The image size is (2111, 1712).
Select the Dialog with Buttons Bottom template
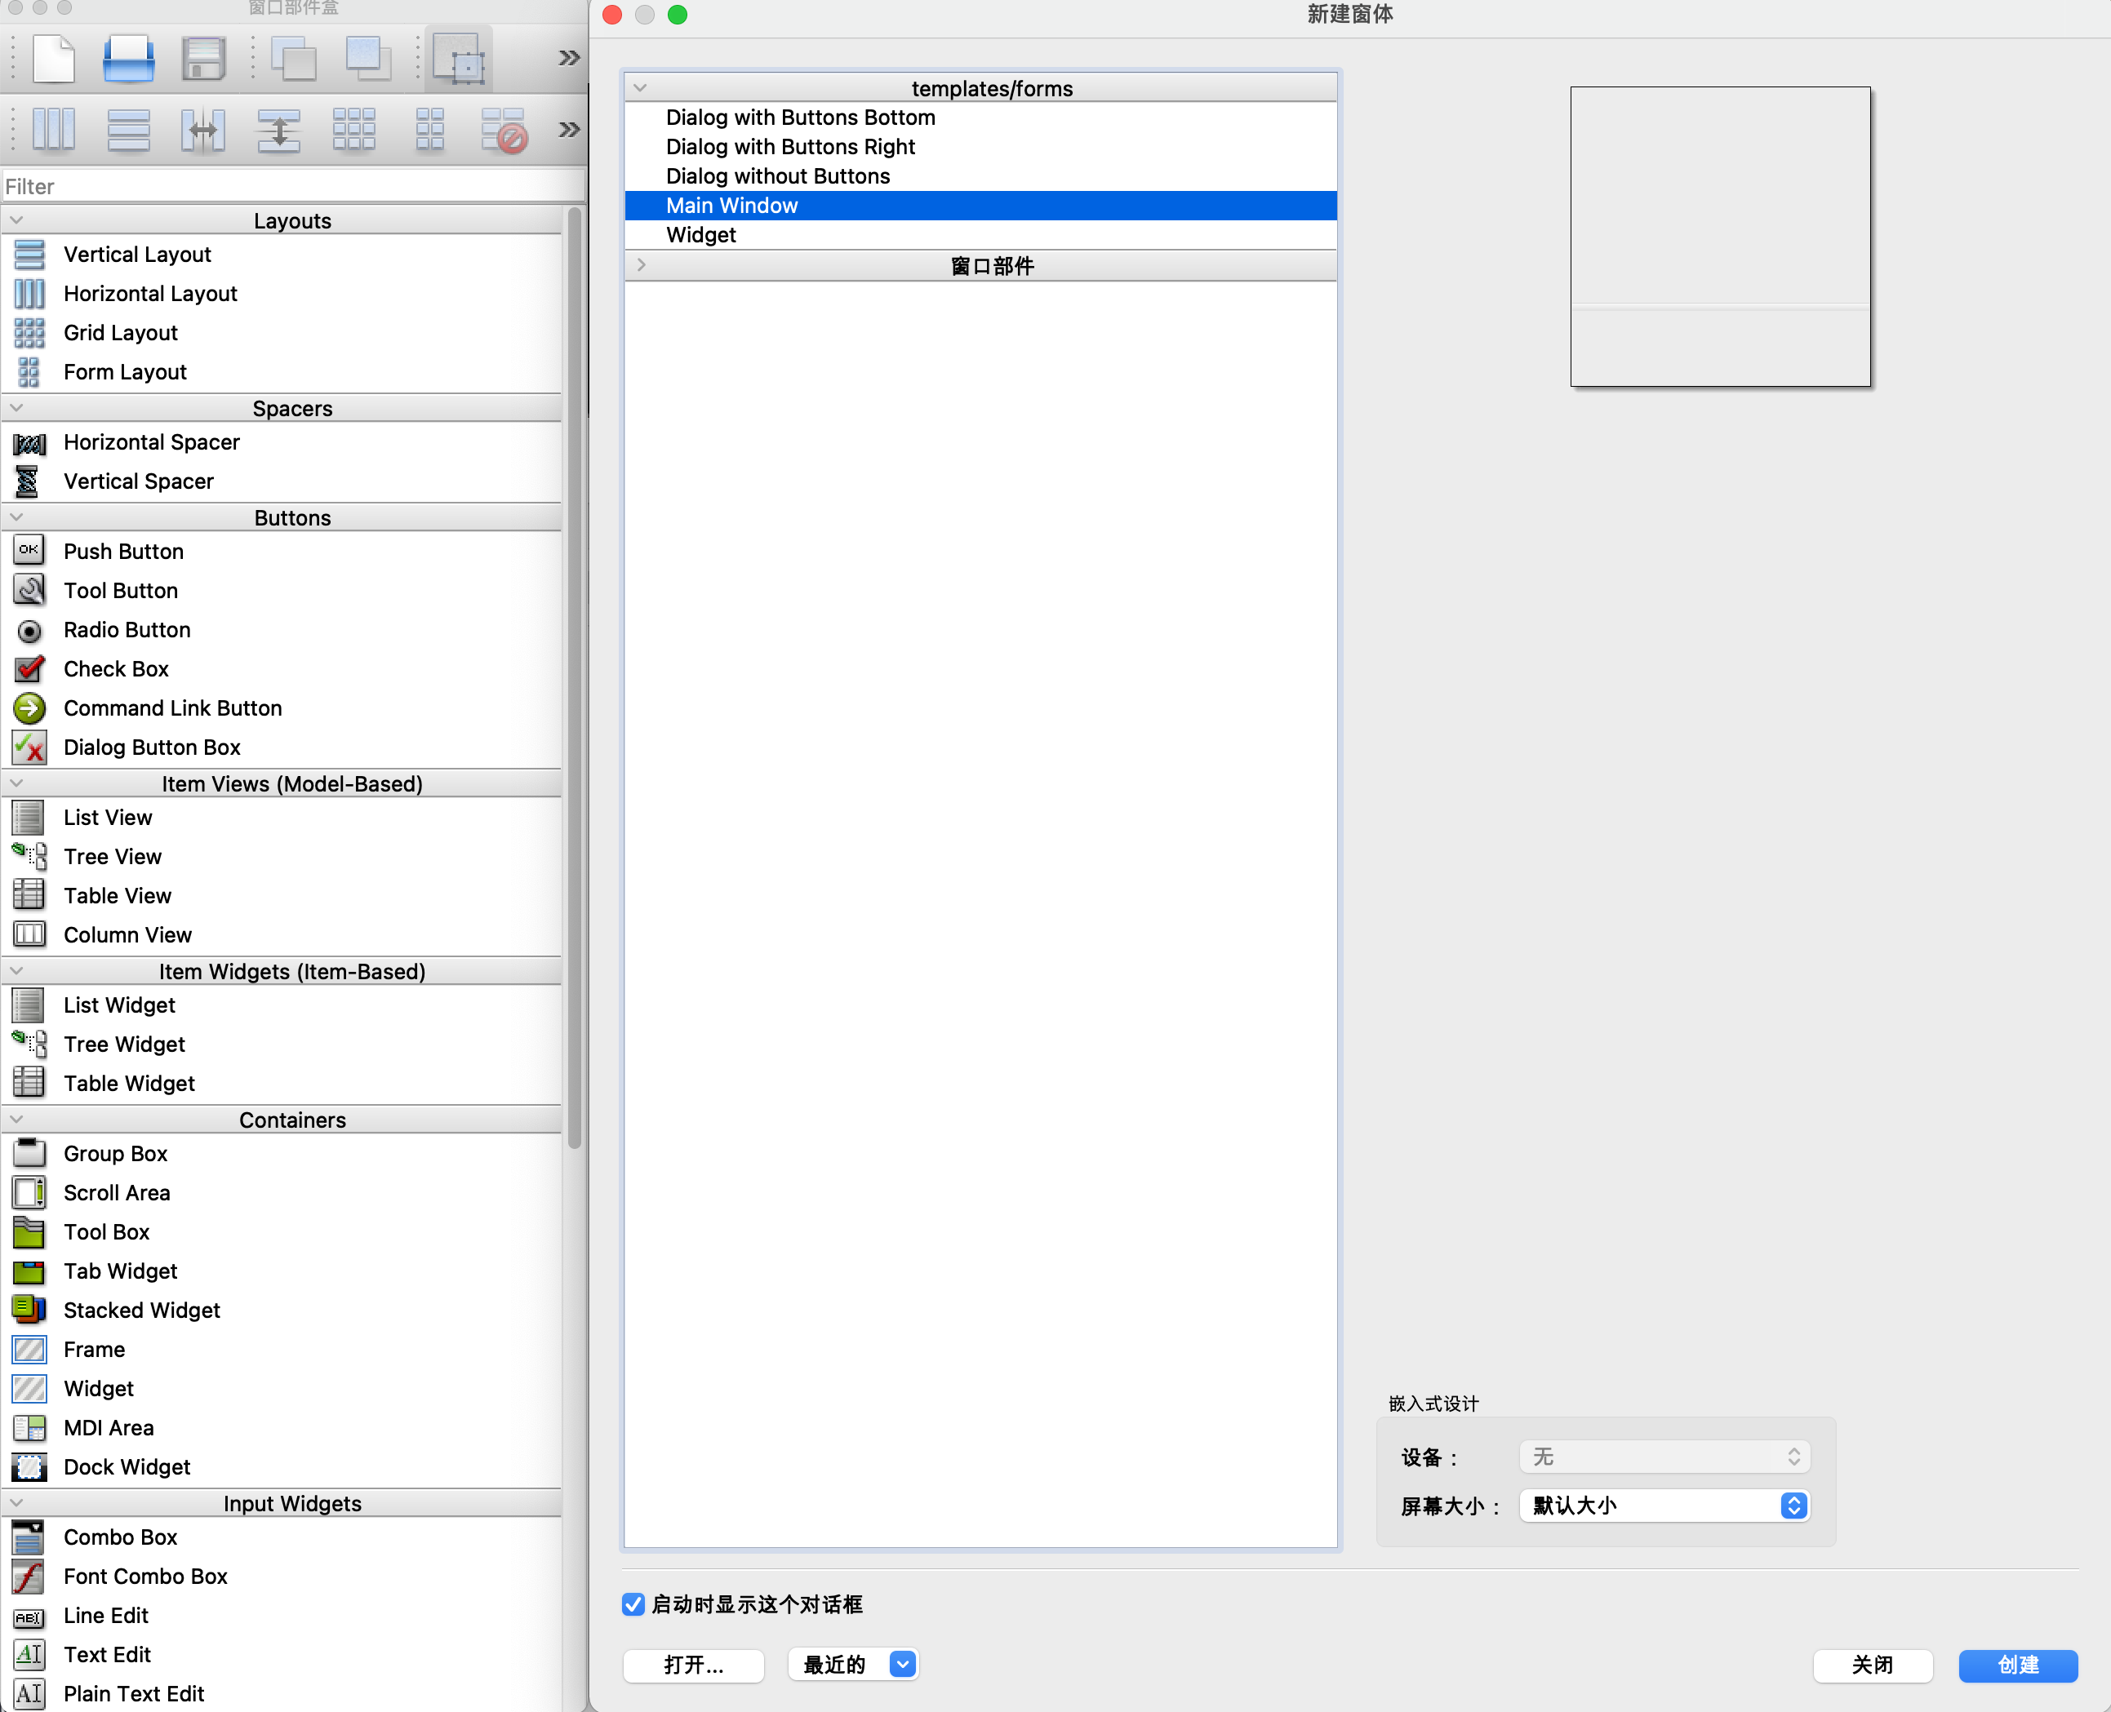click(x=800, y=118)
